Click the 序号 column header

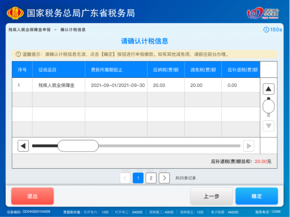coord(22,70)
